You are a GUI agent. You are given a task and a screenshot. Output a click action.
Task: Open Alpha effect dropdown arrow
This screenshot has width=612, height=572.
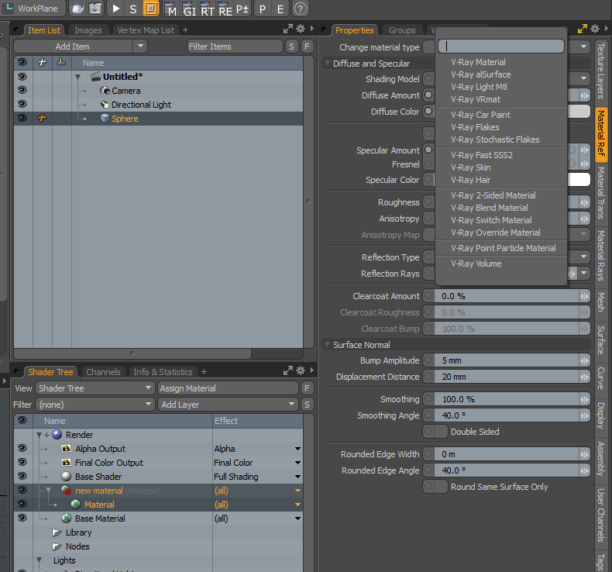(x=297, y=449)
